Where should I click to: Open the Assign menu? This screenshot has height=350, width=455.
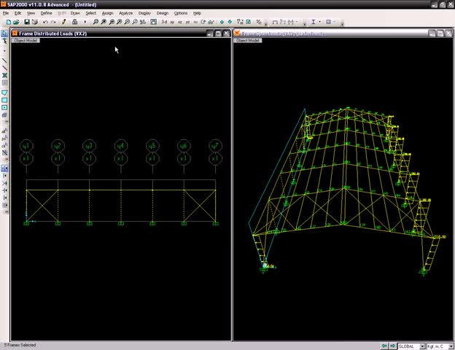click(107, 13)
